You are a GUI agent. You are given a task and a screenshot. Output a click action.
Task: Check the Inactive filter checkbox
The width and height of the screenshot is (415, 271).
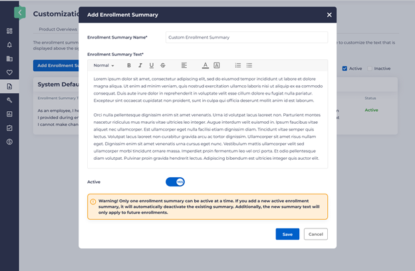tap(369, 69)
